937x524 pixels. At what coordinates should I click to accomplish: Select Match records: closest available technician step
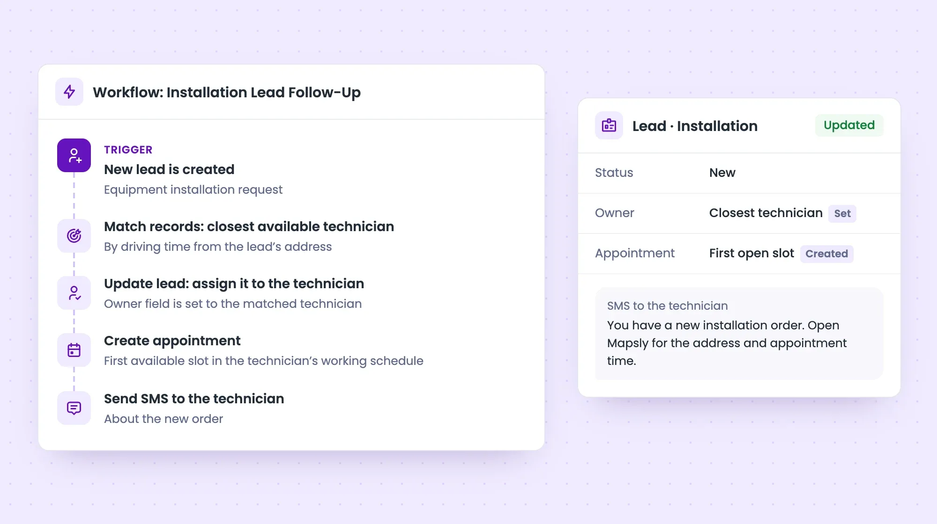(249, 226)
